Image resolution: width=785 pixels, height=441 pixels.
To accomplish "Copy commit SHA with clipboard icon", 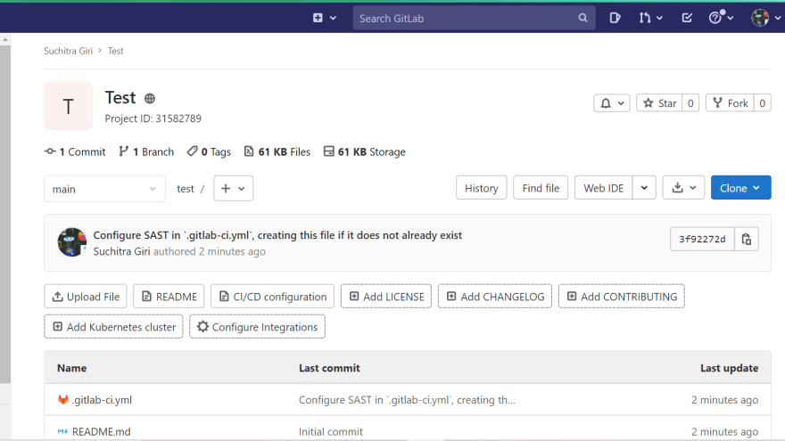I will coord(747,239).
